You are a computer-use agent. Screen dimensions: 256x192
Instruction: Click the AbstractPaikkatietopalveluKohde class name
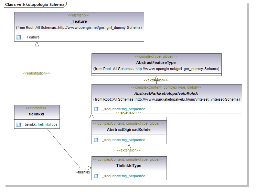tap(166, 93)
